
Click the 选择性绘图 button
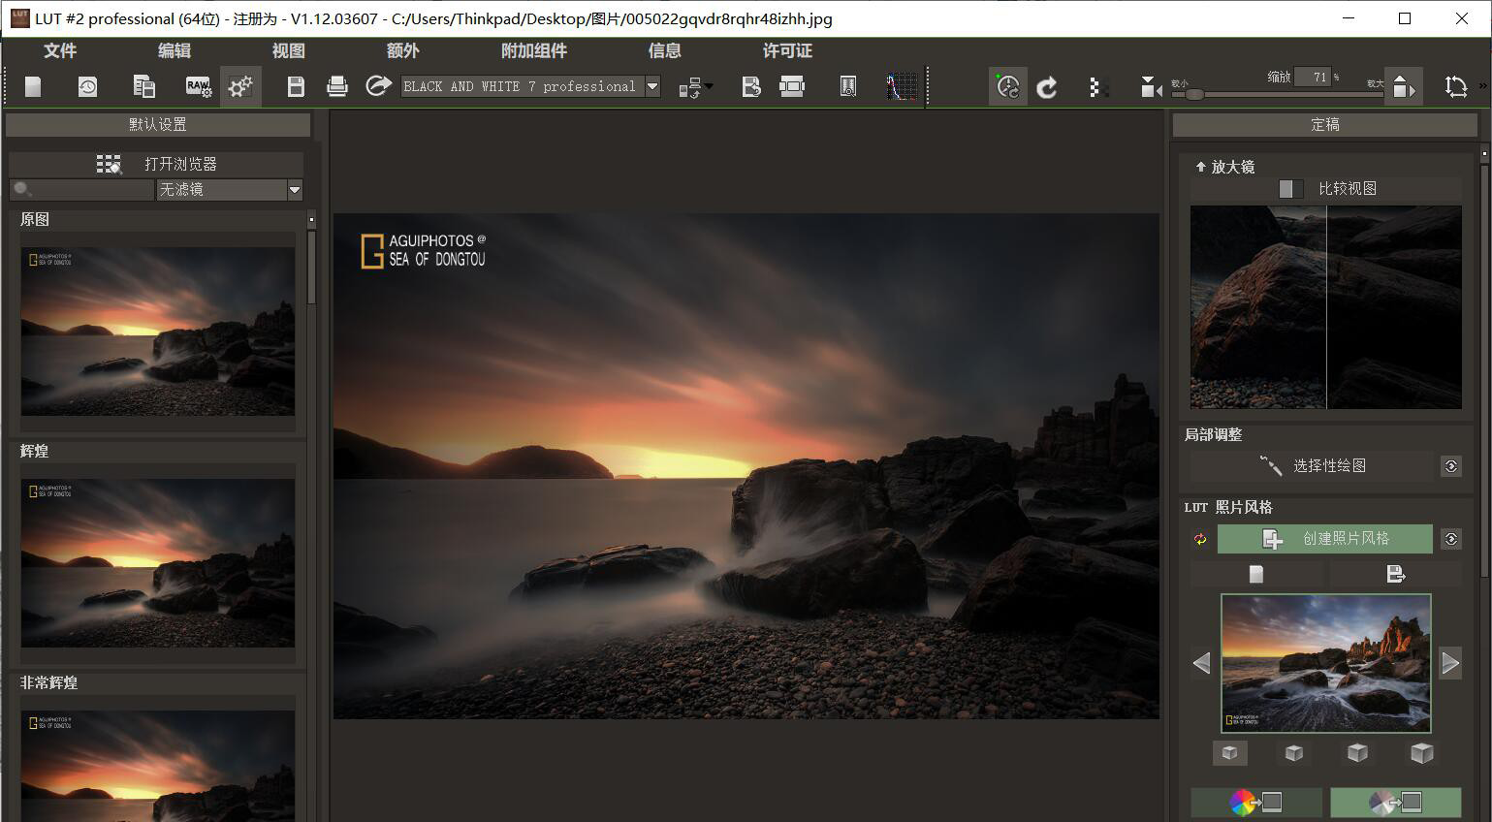click(x=1312, y=466)
